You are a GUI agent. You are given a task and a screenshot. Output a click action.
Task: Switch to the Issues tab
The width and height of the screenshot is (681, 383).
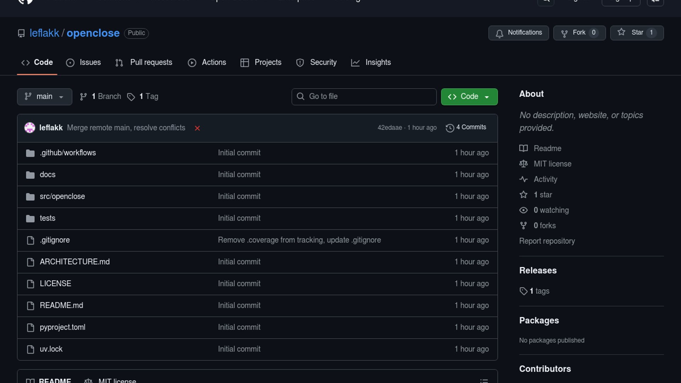click(84, 62)
